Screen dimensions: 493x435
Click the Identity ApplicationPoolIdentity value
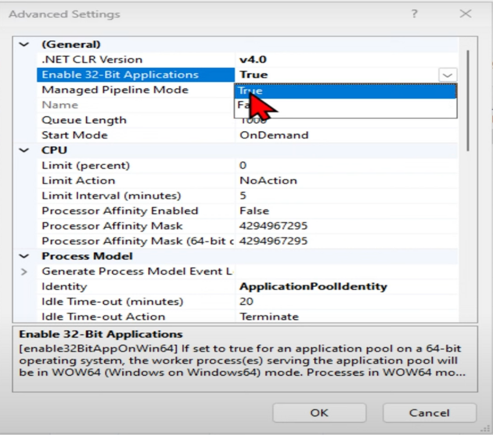pos(313,287)
